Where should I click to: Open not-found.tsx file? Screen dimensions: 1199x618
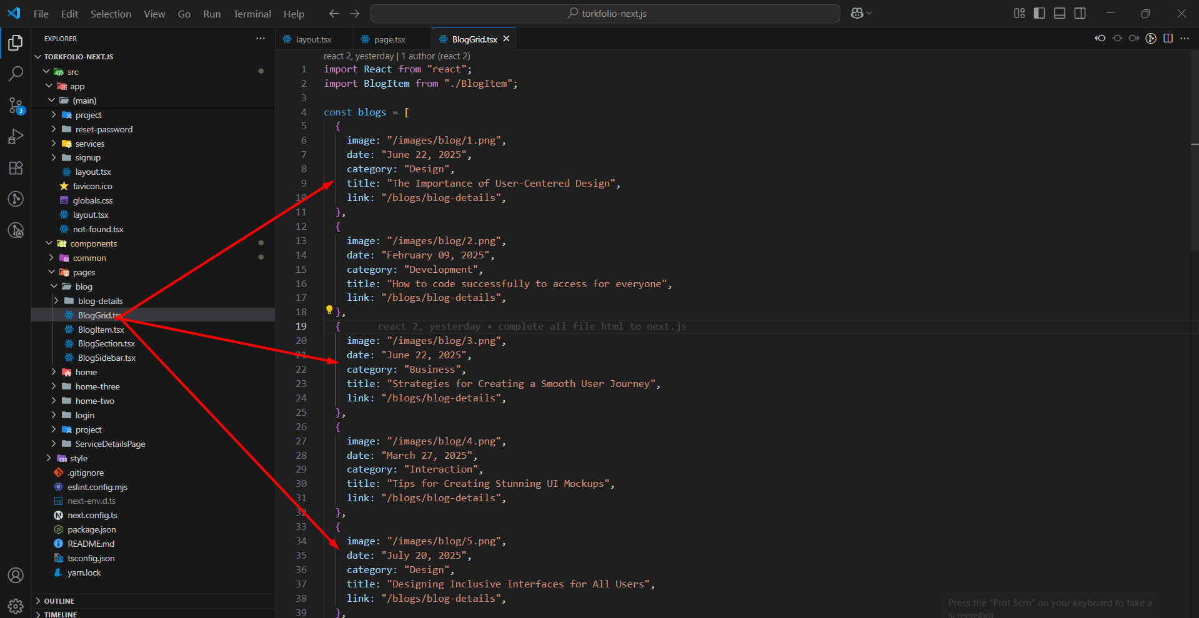(153, 229)
